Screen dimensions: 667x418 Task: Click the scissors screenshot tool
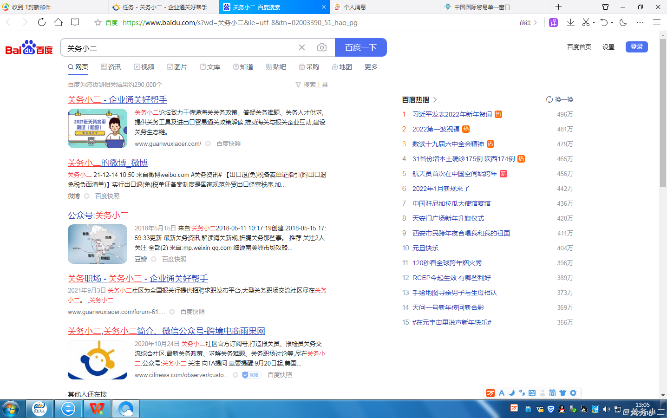pyautogui.click(x=586, y=22)
